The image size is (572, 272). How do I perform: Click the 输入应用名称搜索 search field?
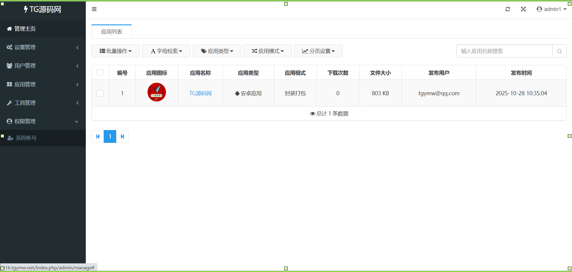point(504,51)
